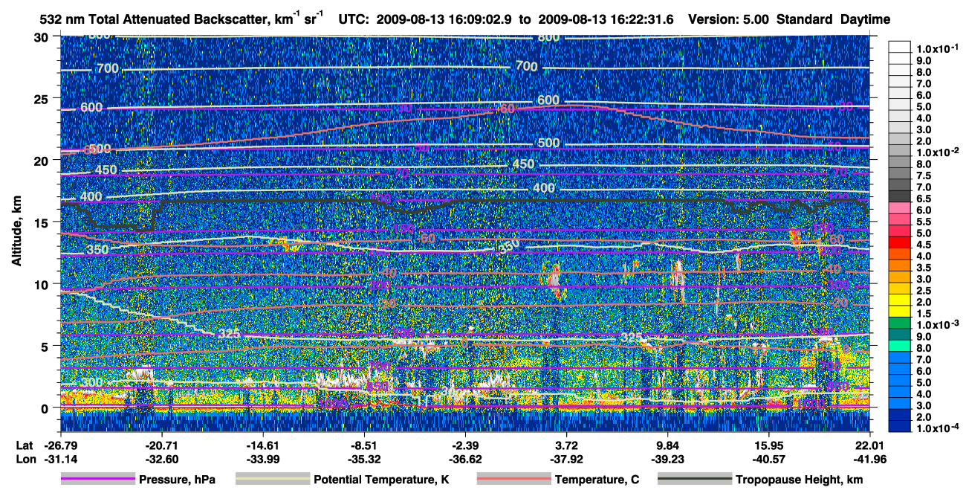Screen dimensions: 966x496
Task: Click latitude value '22.01'
Action: point(870,445)
